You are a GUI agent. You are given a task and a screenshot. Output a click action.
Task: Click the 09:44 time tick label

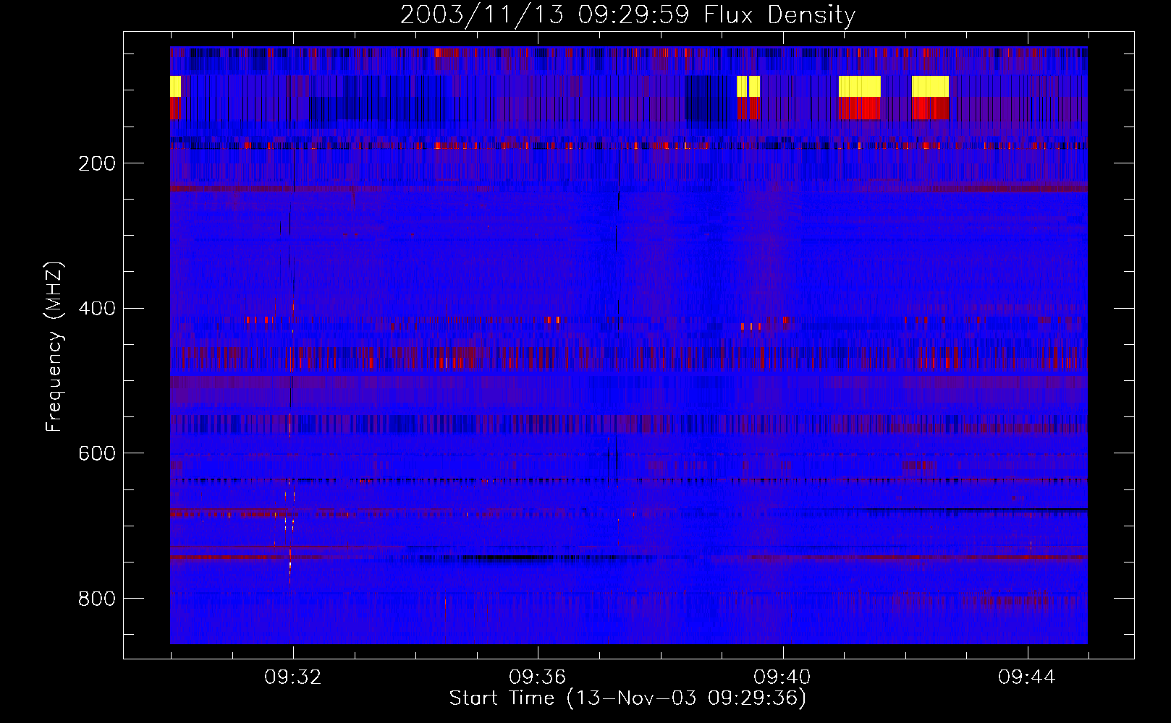click(x=1026, y=677)
